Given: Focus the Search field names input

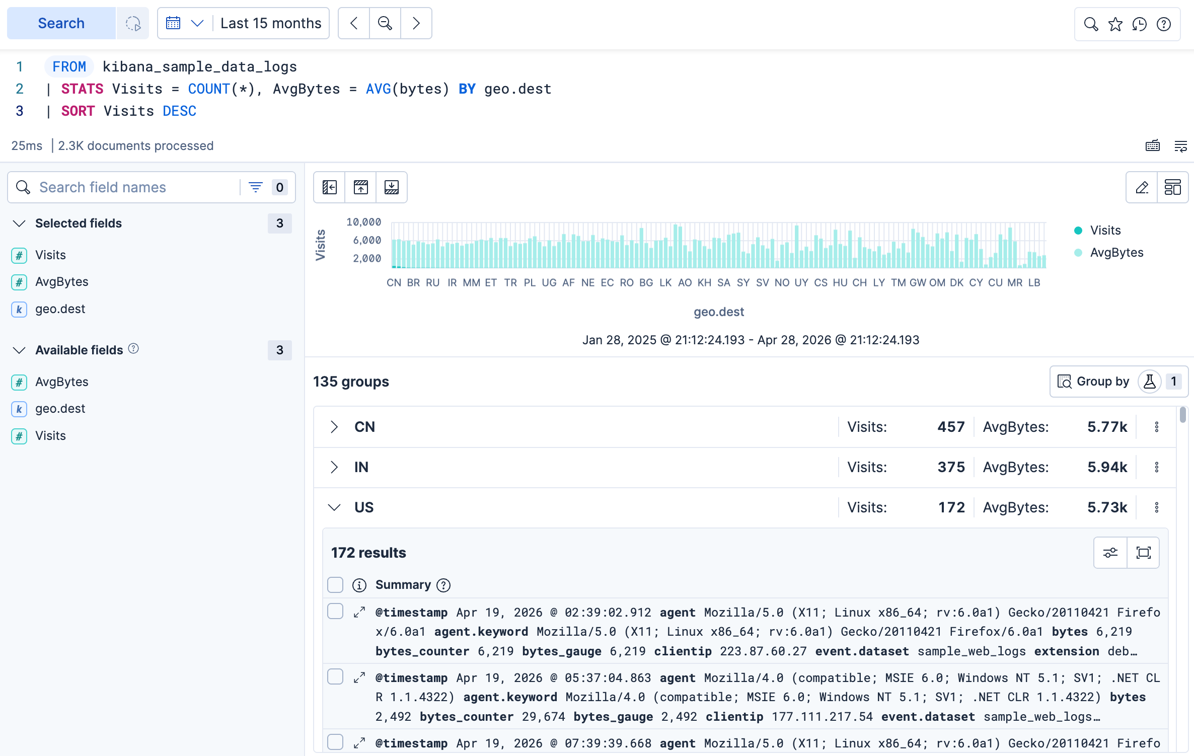Looking at the screenshot, I should point(136,187).
